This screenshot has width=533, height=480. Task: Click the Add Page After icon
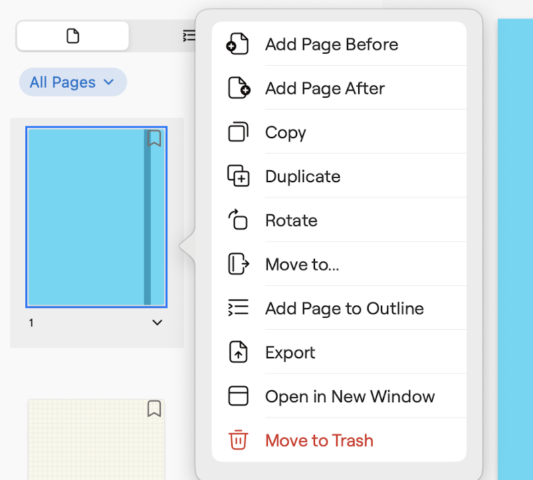[x=238, y=88]
